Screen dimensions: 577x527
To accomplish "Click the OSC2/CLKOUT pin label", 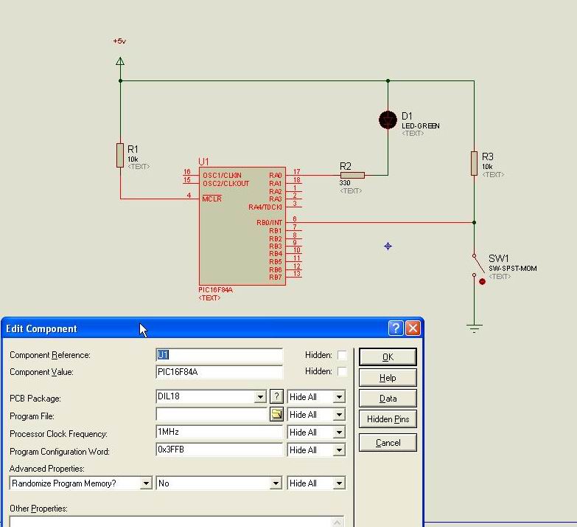I will (226, 184).
